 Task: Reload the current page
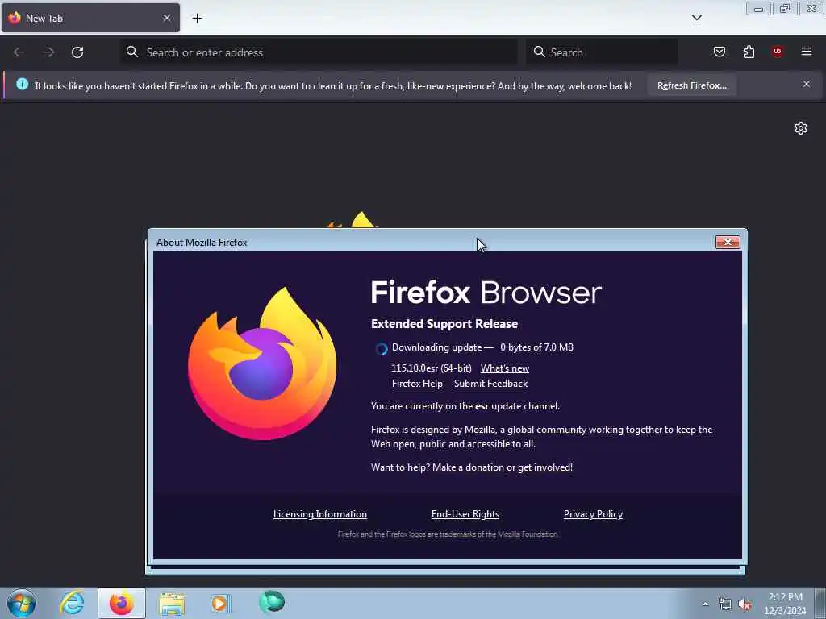(77, 52)
